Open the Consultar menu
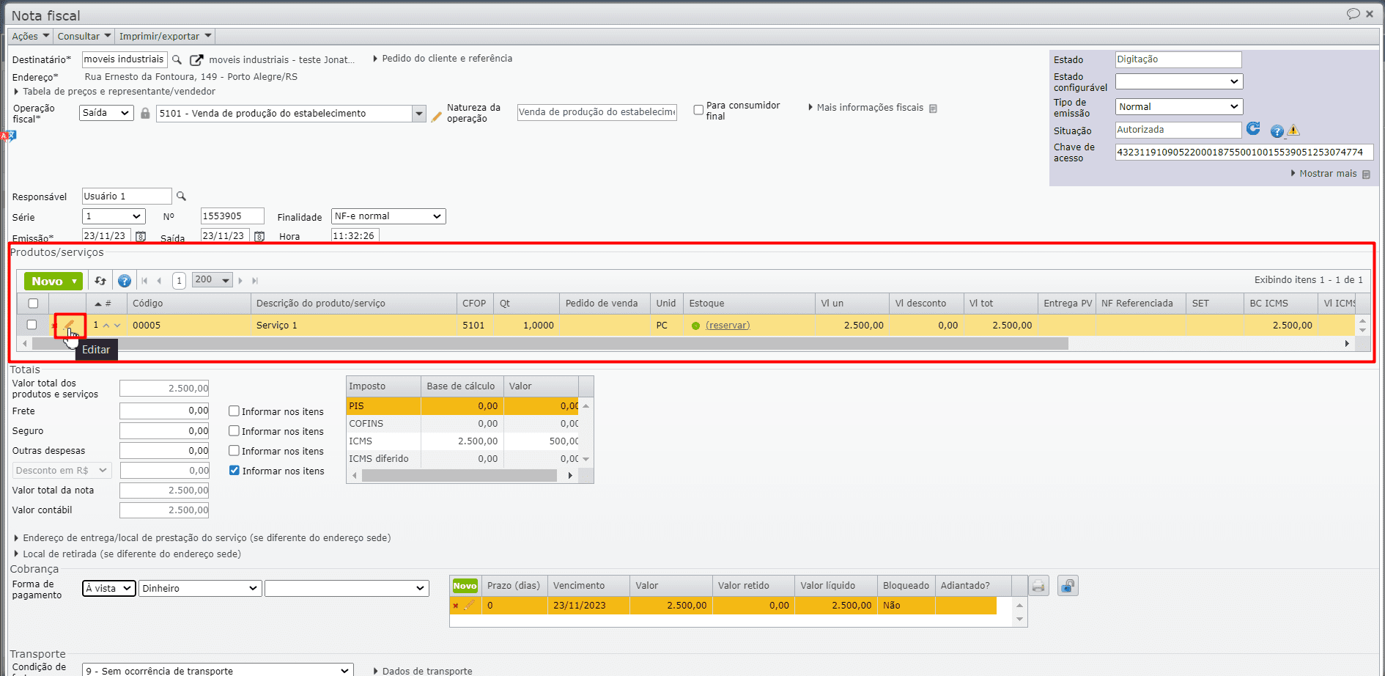The width and height of the screenshot is (1385, 676). [84, 36]
